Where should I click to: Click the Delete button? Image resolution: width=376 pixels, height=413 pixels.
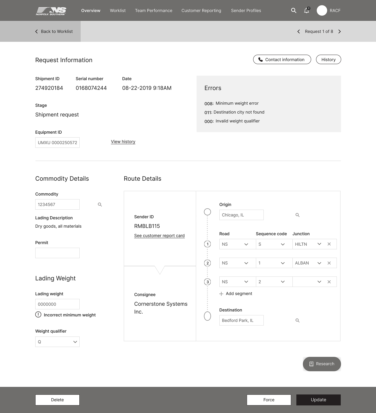coord(57,400)
